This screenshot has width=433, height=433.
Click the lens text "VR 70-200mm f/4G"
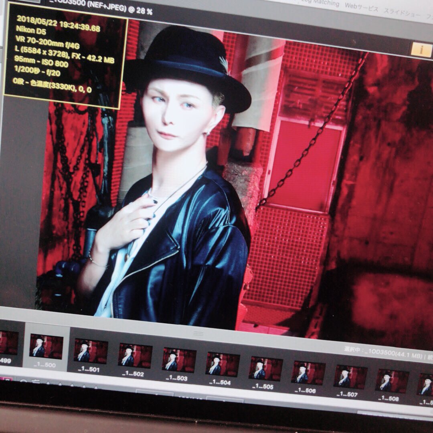[x=47, y=42]
